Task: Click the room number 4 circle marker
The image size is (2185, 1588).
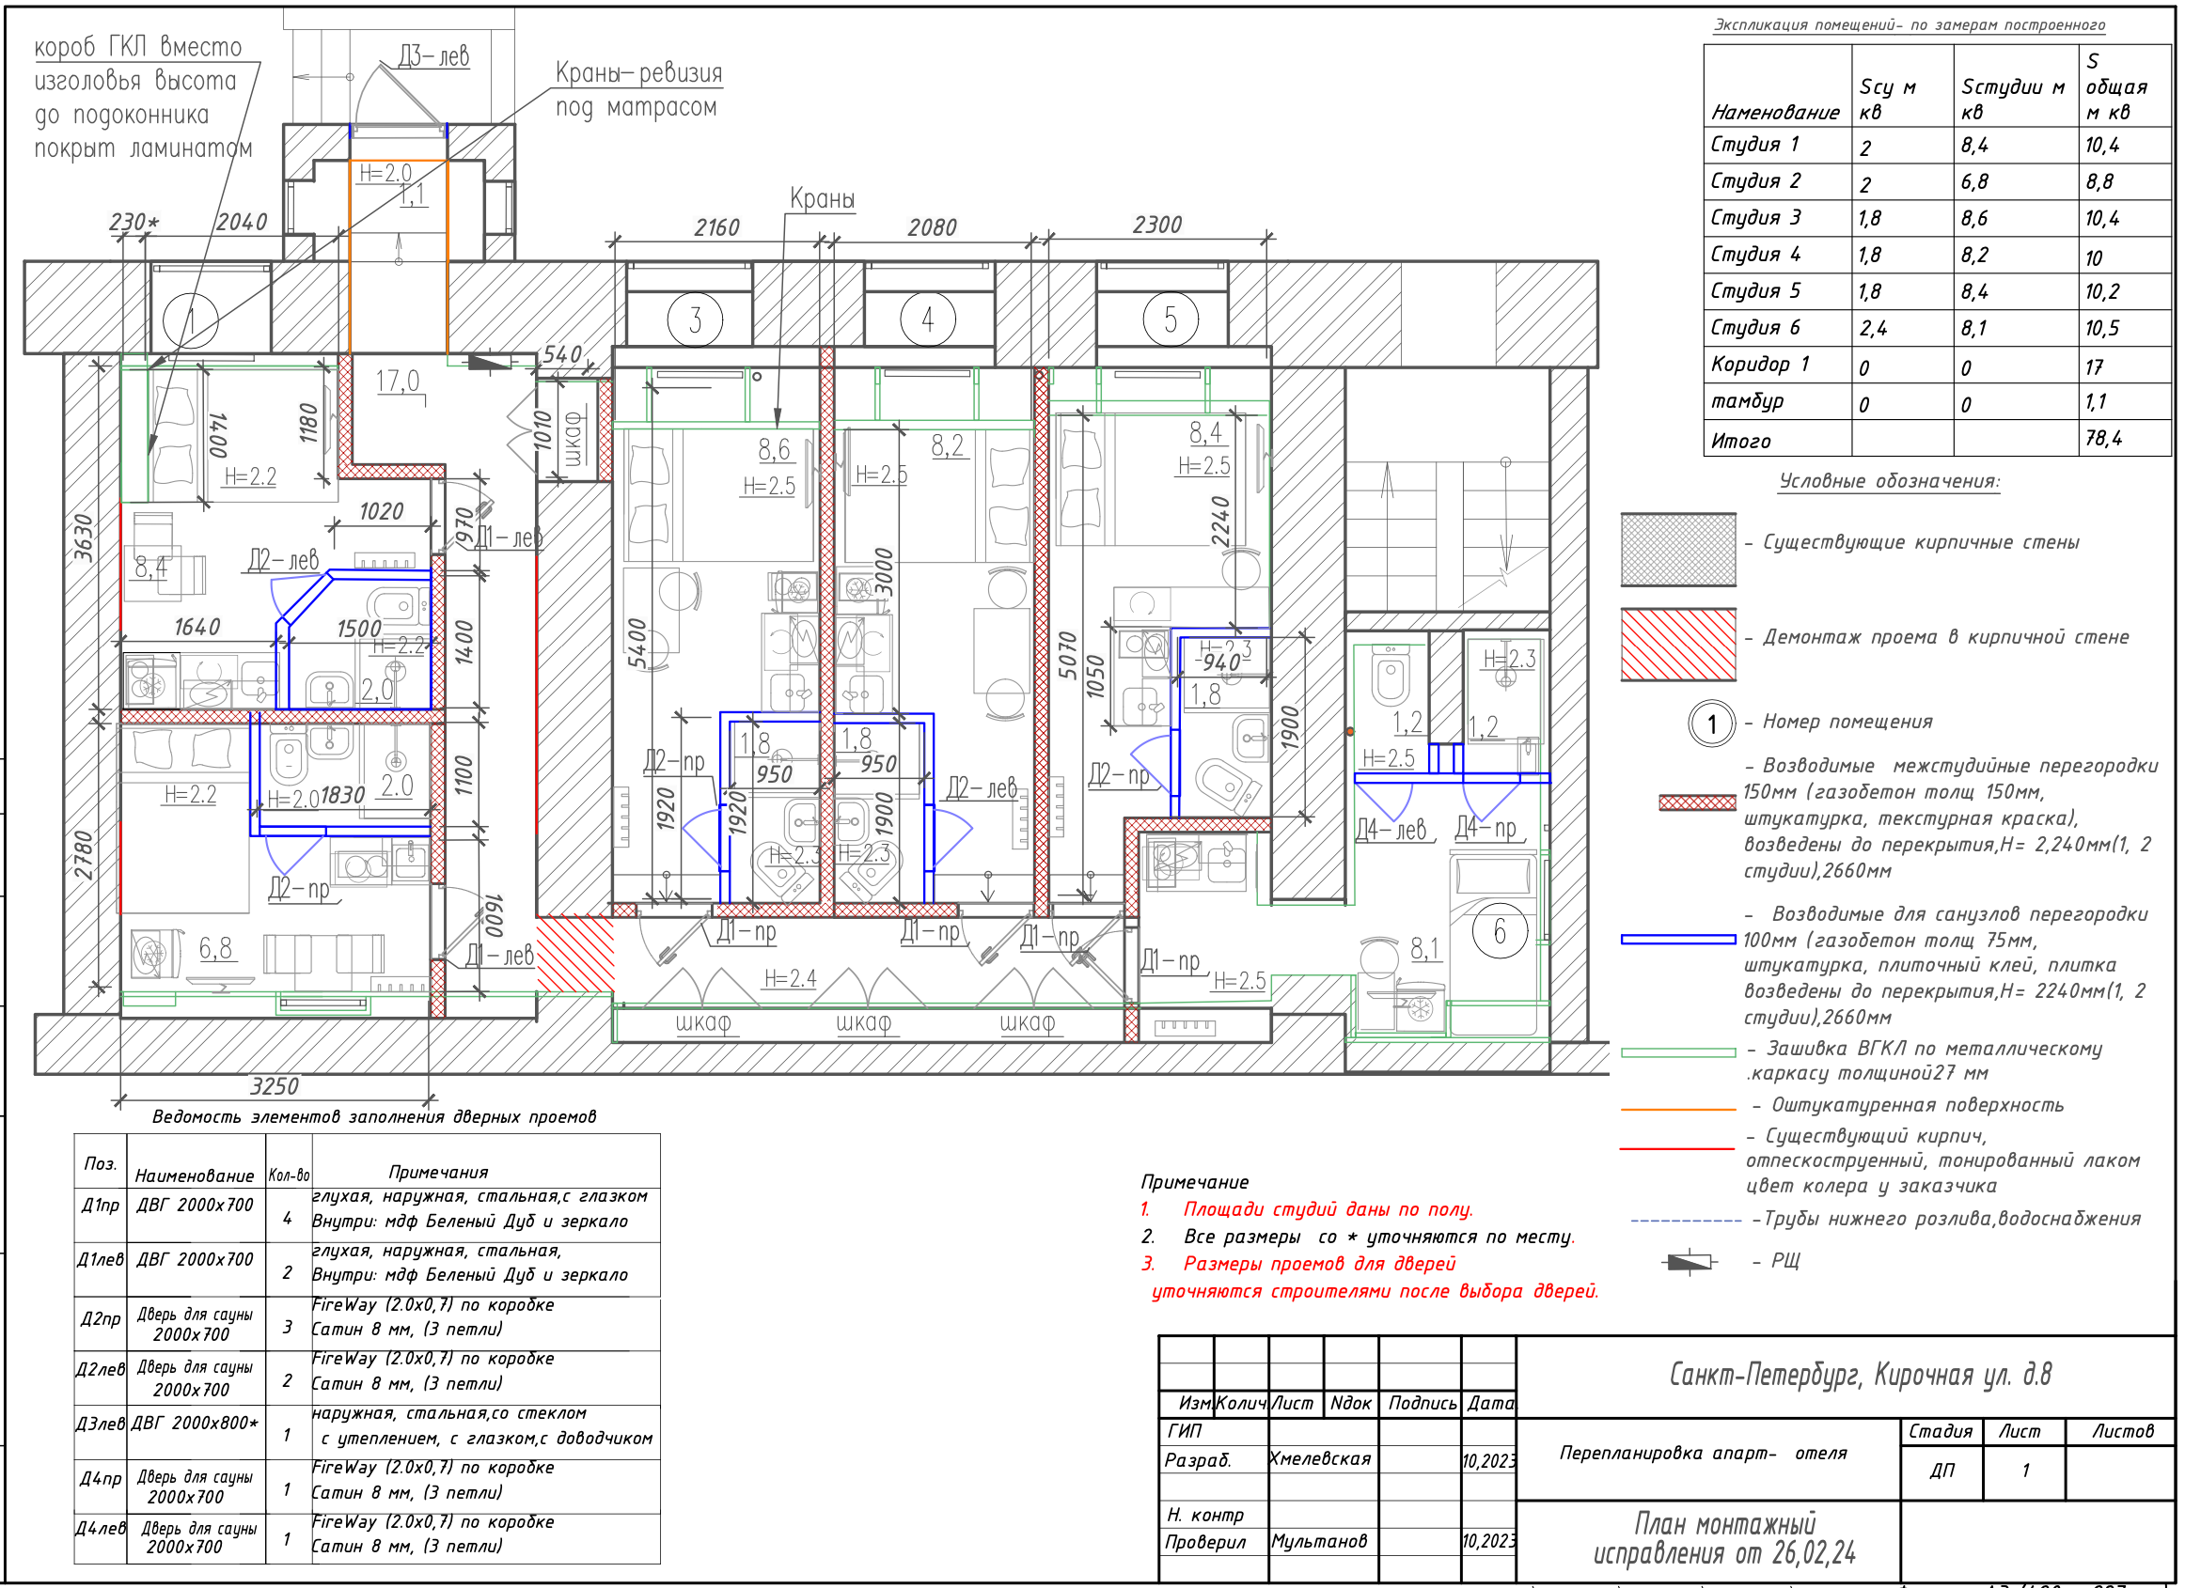Action: (x=927, y=319)
